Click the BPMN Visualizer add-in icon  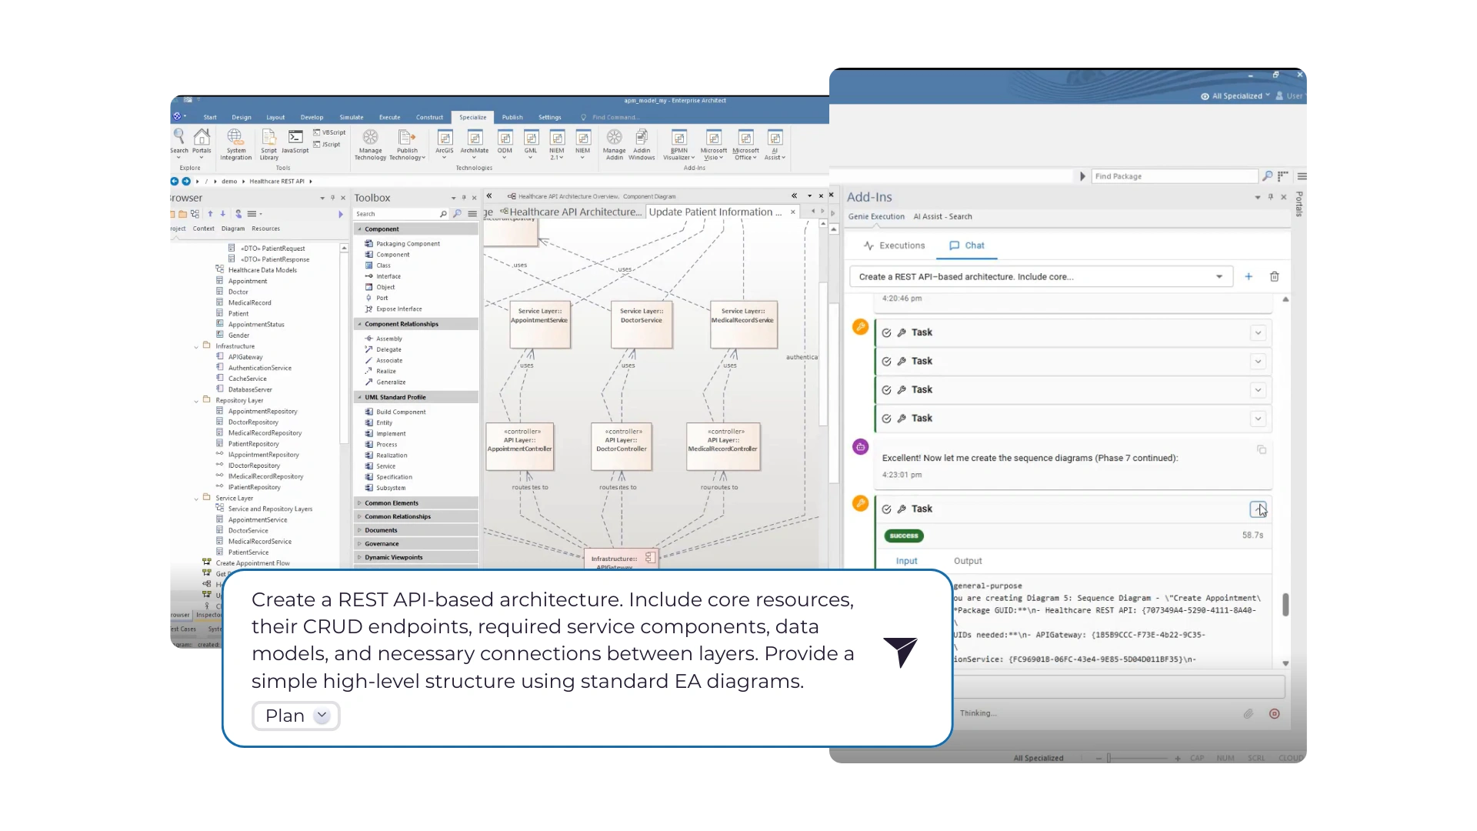click(678, 138)
